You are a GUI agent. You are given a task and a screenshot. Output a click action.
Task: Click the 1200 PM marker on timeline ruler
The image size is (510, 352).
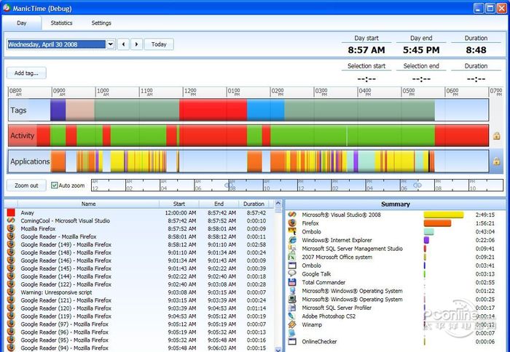190,92
